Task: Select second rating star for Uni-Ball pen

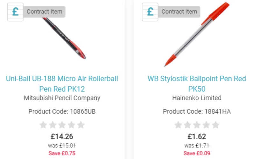Action: click(x=53, y=125)
